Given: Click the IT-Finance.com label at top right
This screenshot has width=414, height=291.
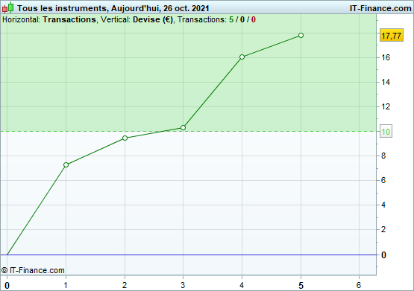Looking at the screenshot, I should coord(380,8).
